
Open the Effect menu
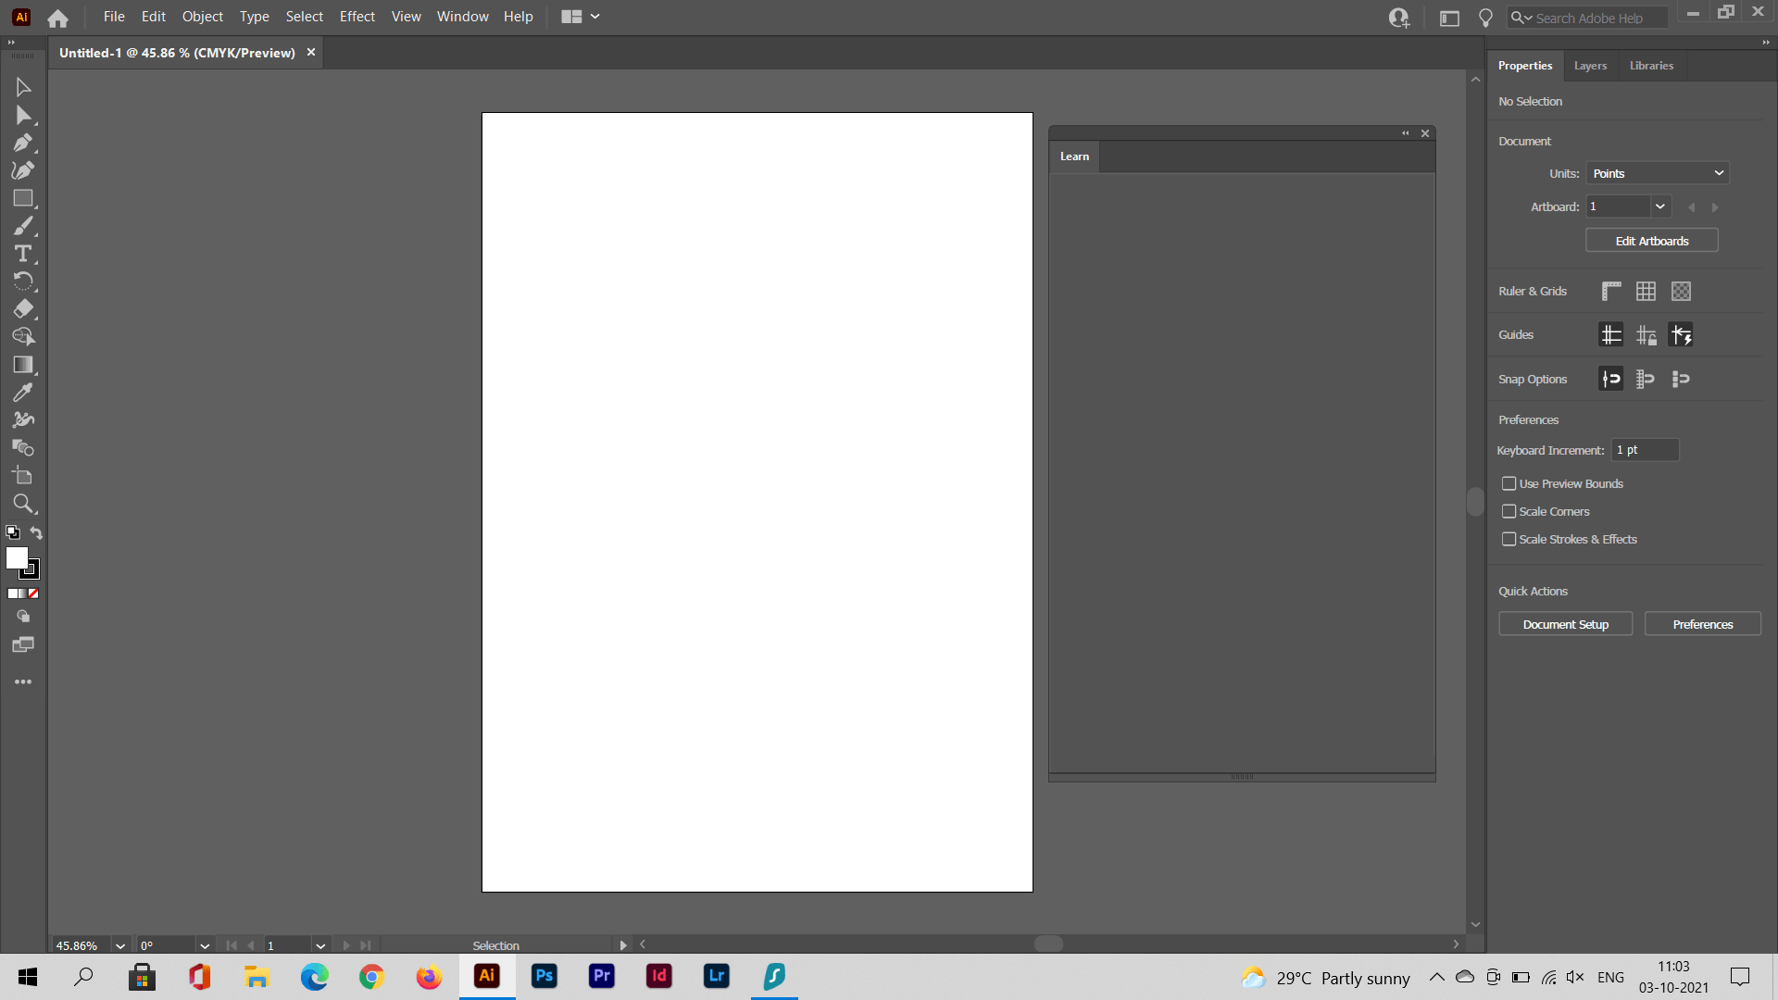coord(357,16)
